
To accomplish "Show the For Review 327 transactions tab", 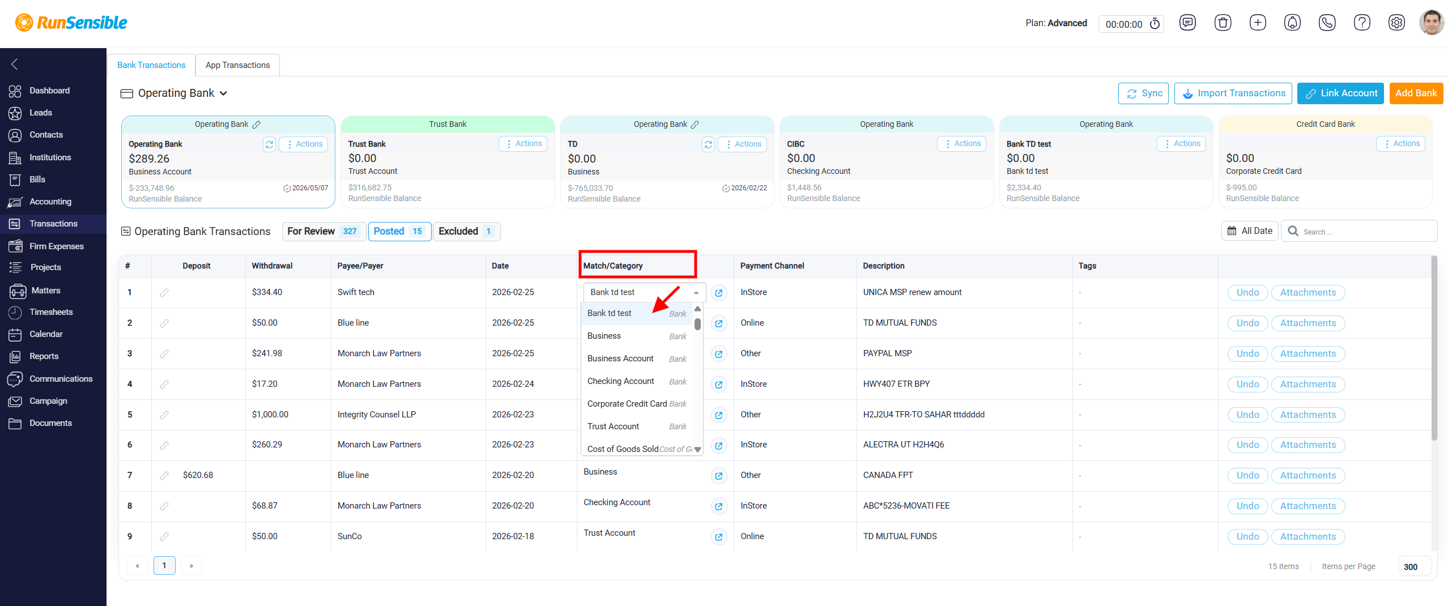I will (323, 231).
